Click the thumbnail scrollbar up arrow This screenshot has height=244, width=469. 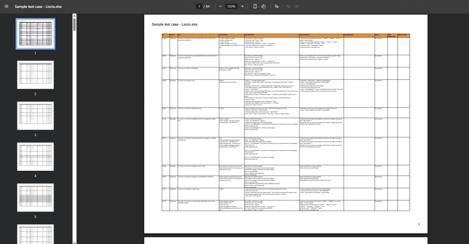coord(75,16)
